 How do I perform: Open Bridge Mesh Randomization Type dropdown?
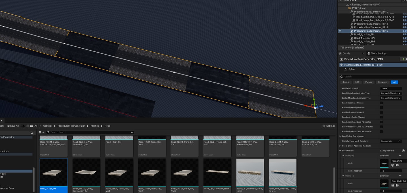tap(391, 98)
